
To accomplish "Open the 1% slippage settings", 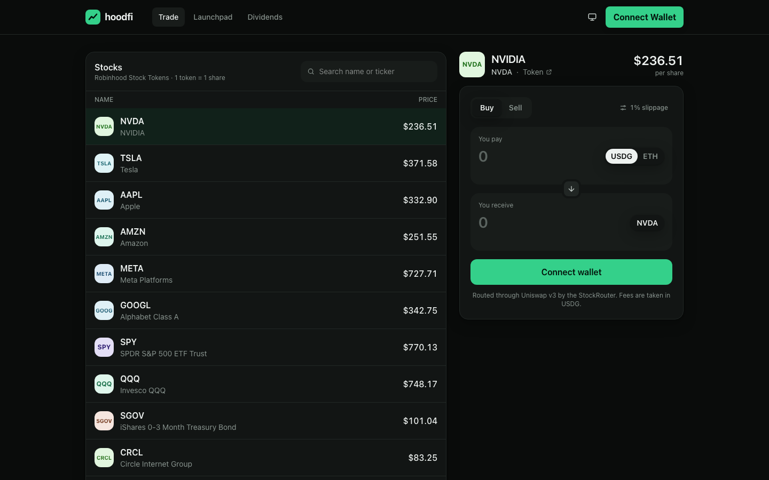I will click(644, 108).
